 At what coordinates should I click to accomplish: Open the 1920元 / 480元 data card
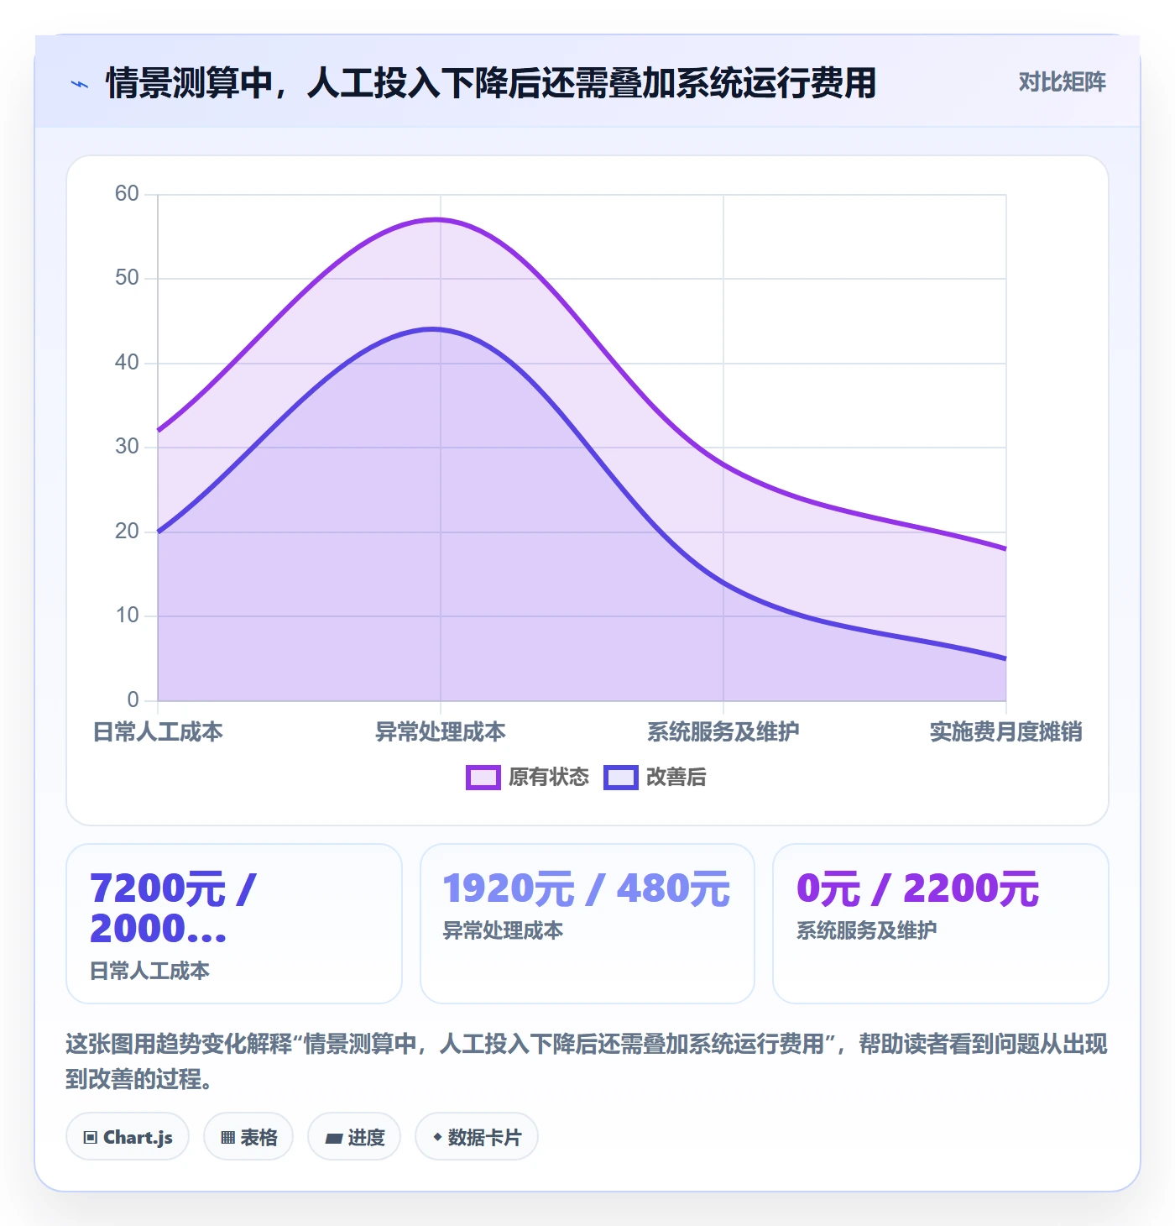point(587,924)
